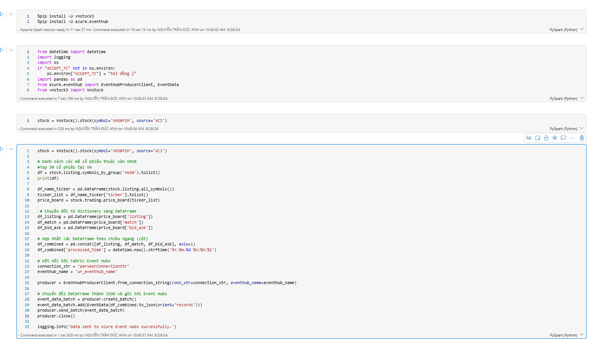The width and height of the screenshot is (590, 351).
Task: Clear the selected cell's output
Action: (x=538, y=138)
